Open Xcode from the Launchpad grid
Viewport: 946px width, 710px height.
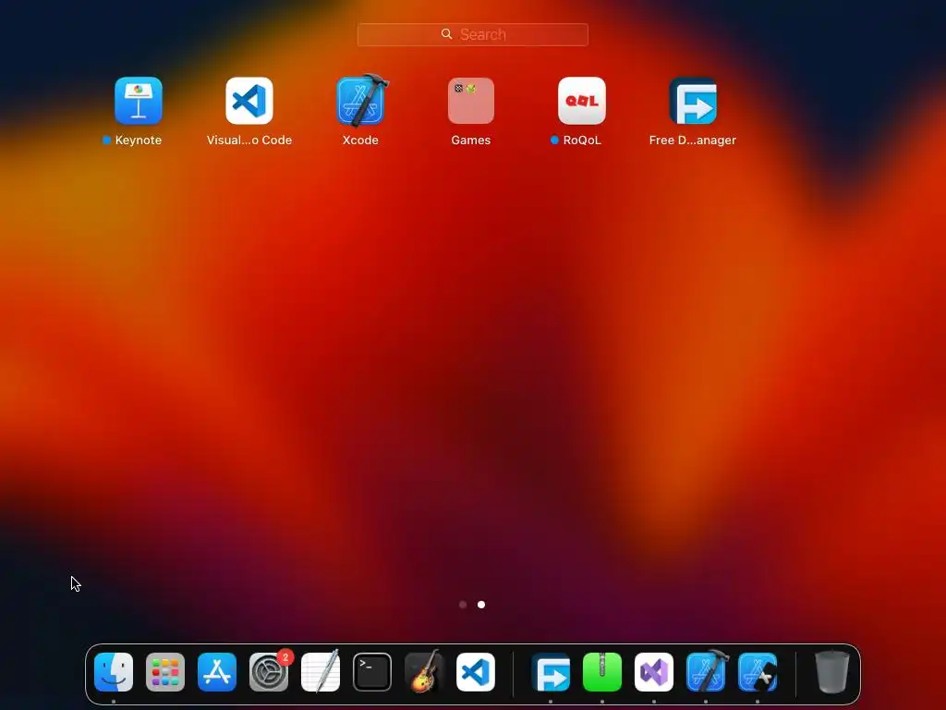coord(361,101)
